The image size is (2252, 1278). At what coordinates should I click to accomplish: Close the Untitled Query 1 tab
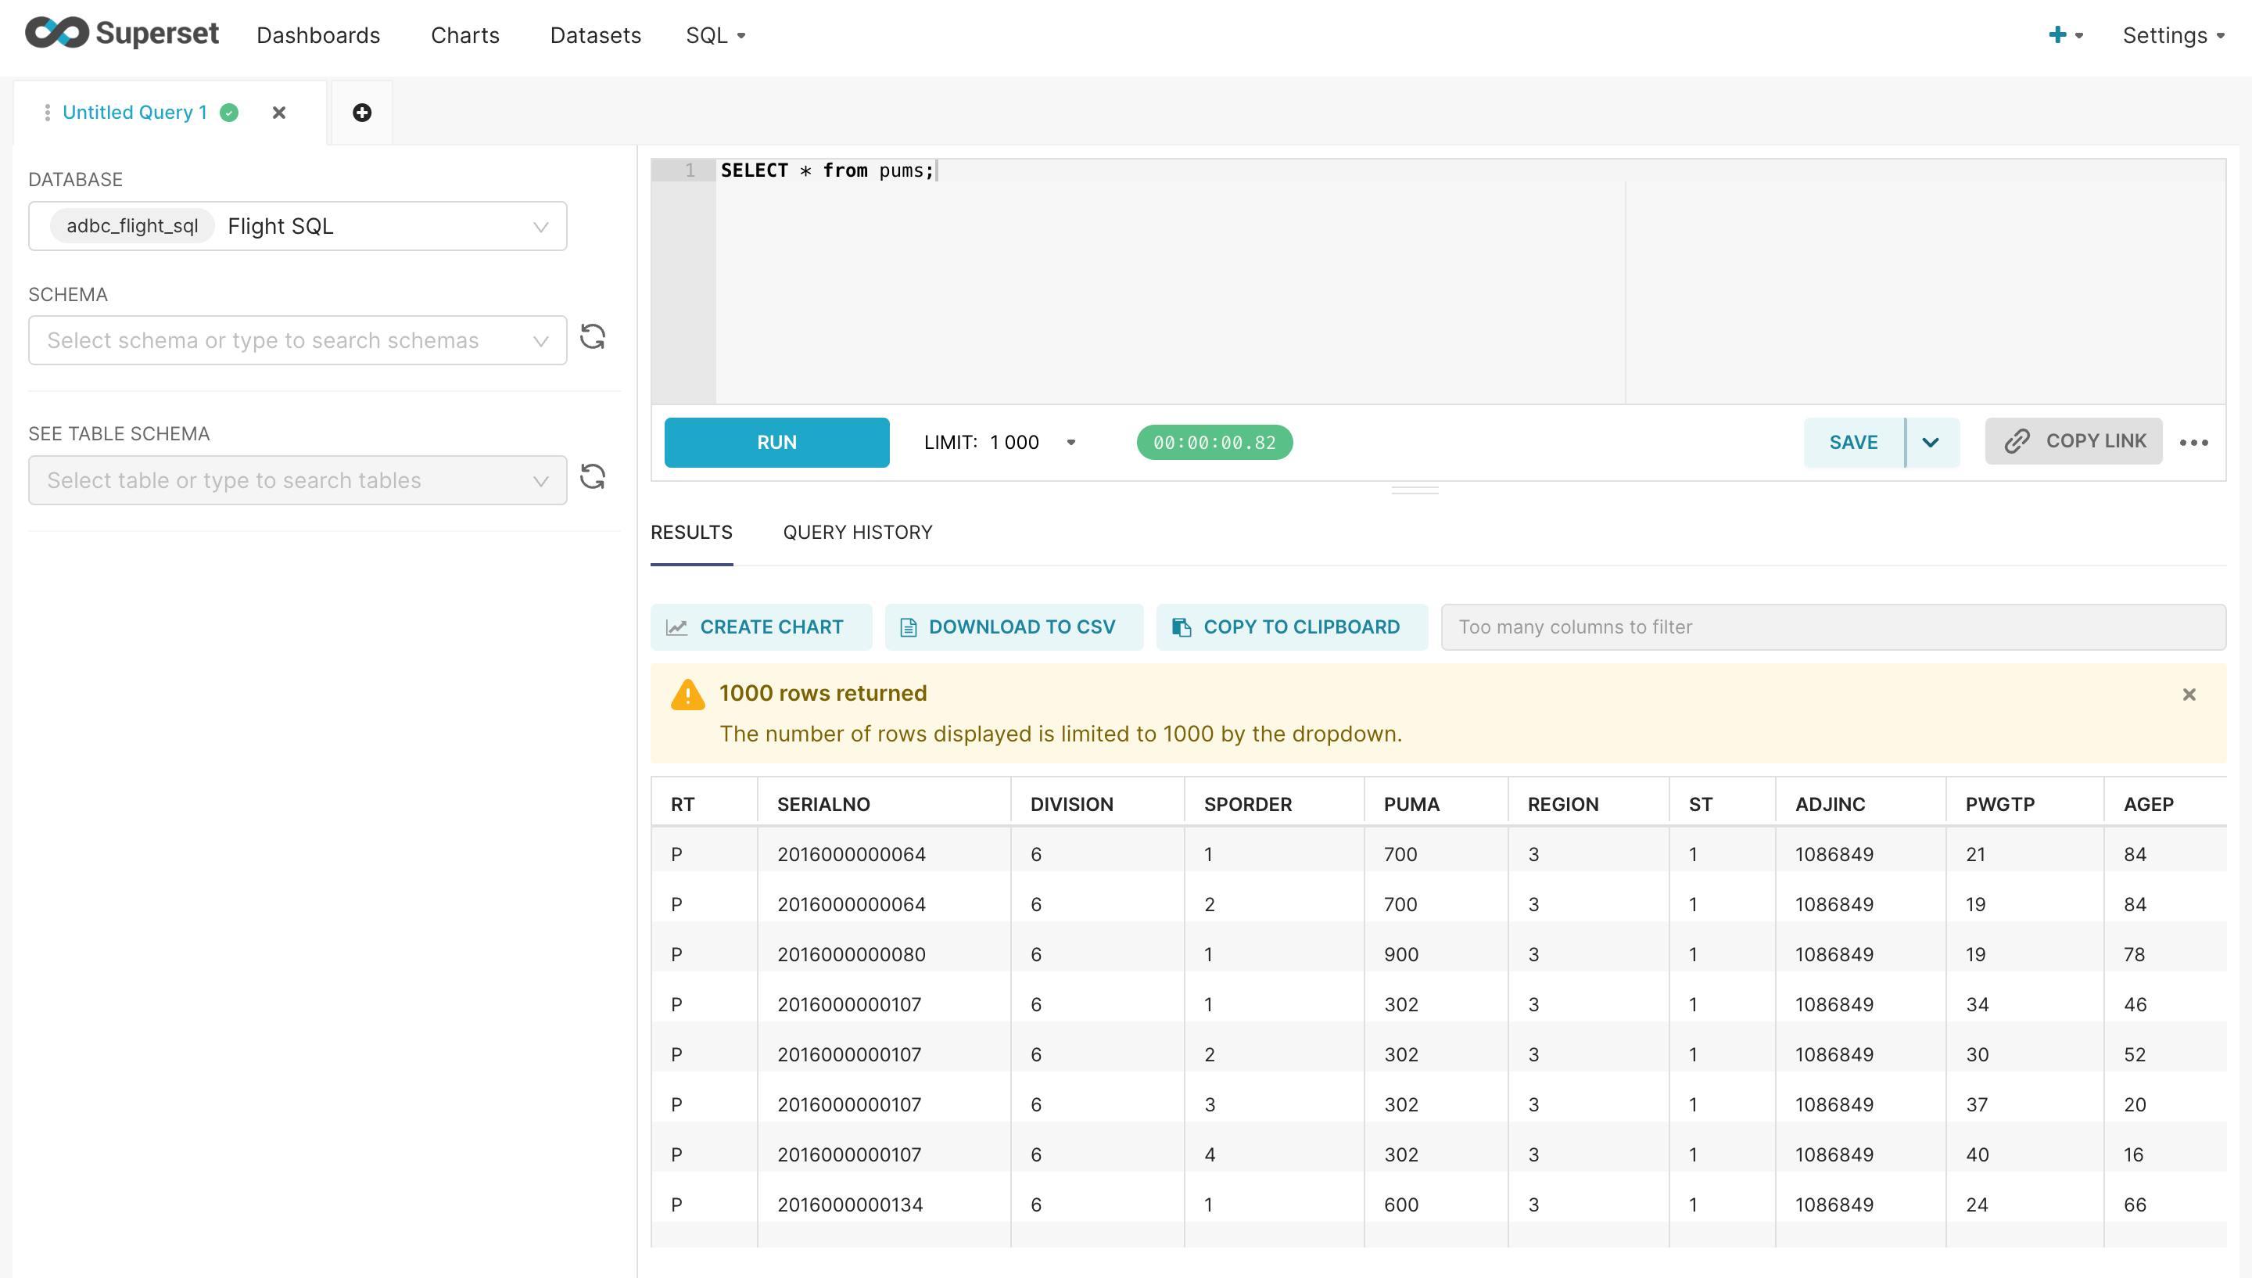coord(279,113)
